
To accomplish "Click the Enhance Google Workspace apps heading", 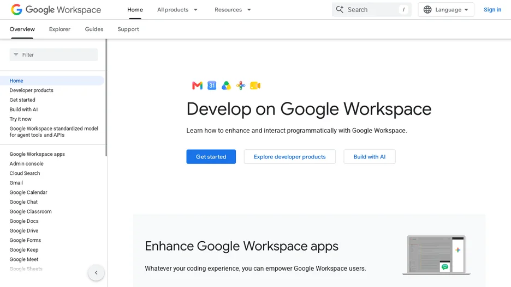I will [x=241, y=246].
